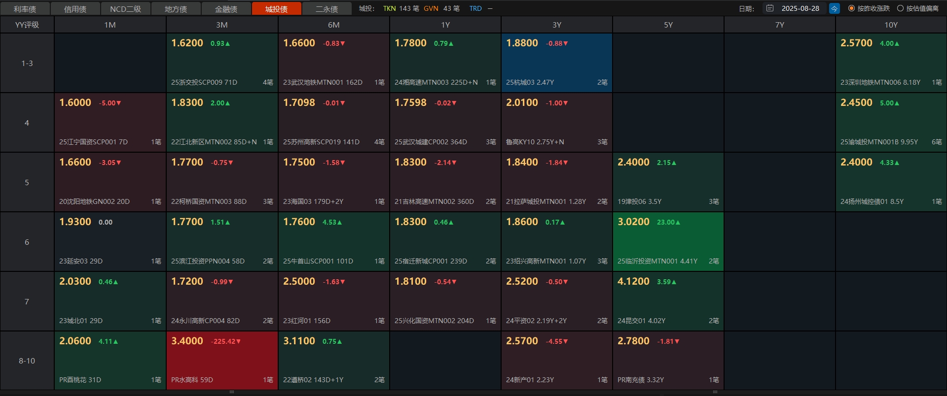The height and width of the screenshot is (396, 947).
Task: Select the rating 8-10 row label
Action: coord(27,361)
